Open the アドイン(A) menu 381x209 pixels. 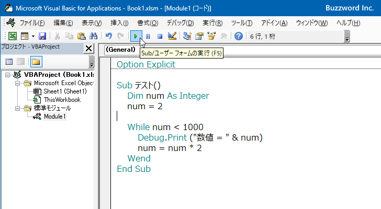point(274,23)
